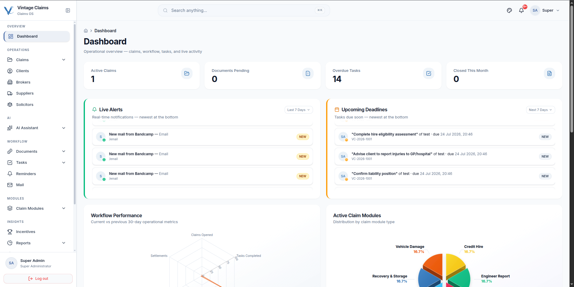The width and height of the screenshot is (574, 287).
Task: Click the Tasks Completed radar axis label
Action: 249,256
